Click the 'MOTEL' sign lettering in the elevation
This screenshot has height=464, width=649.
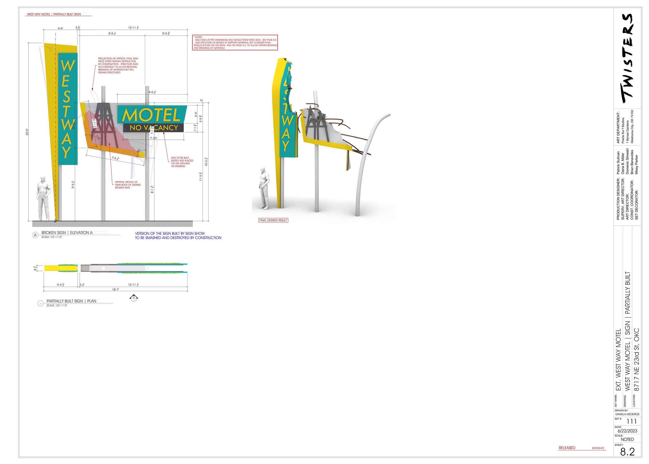[x=151, y=115]
